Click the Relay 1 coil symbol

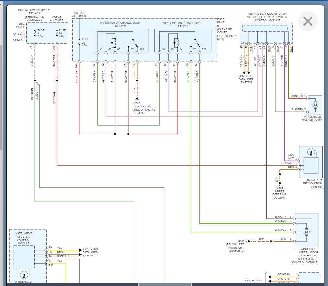click(176, 43)
